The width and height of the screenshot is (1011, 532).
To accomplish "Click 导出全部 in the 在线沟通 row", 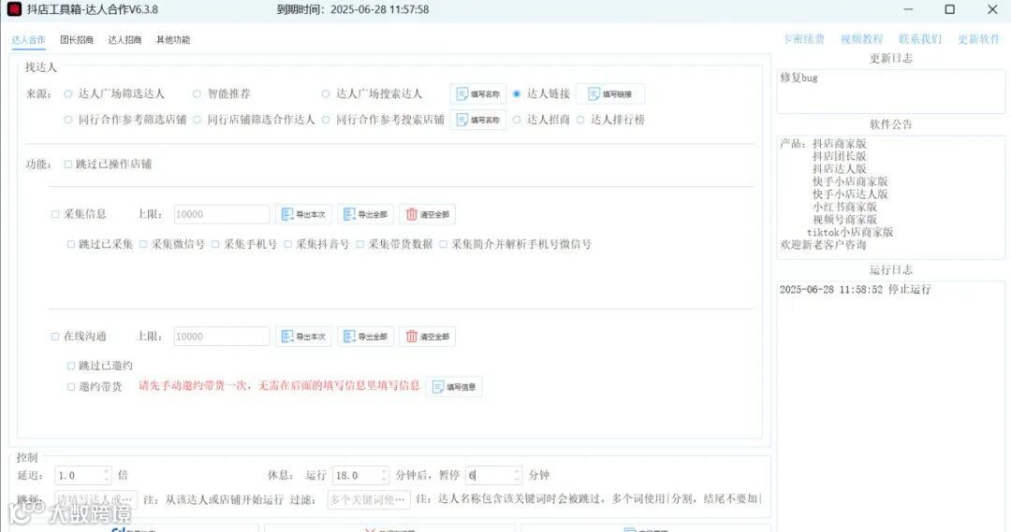I will point(366,337).
